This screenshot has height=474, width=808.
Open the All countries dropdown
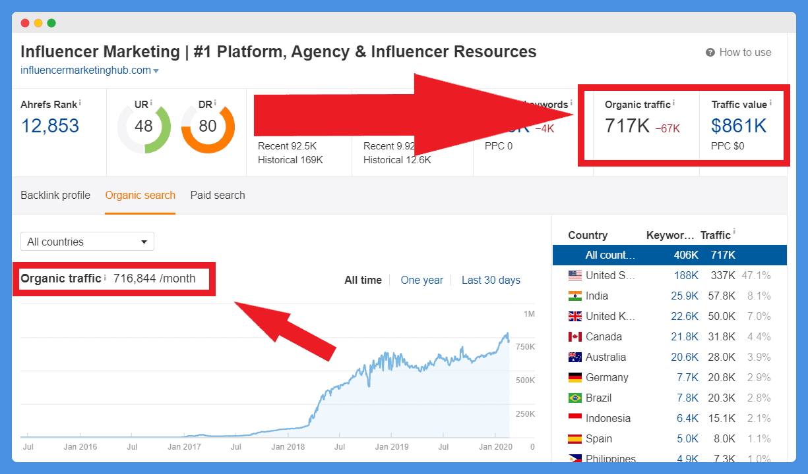pyautogui.click(x=87, y=242)
